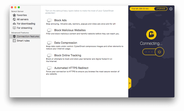Click the power button to toggle connection

(x=159, y=52)
